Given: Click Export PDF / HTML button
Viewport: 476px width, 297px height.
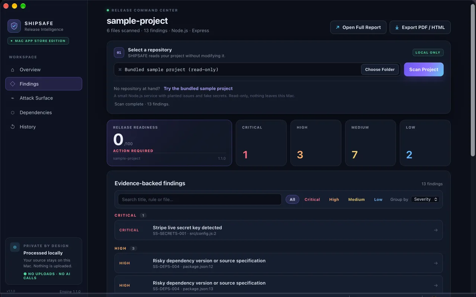Looking at the screenshot, I should pyautogui.click(x=420, y=27).
